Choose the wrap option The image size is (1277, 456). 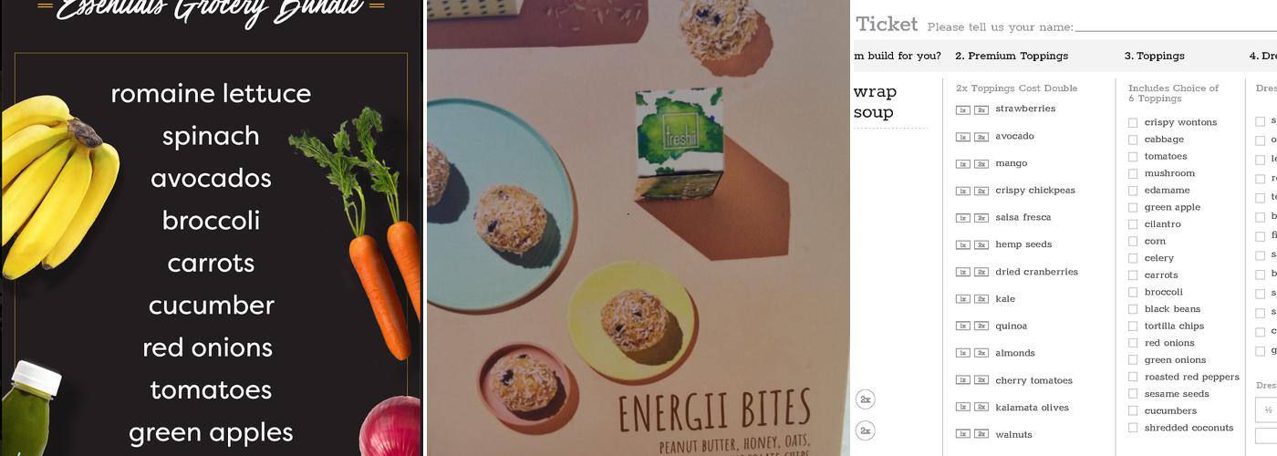(x=875, y=92)
